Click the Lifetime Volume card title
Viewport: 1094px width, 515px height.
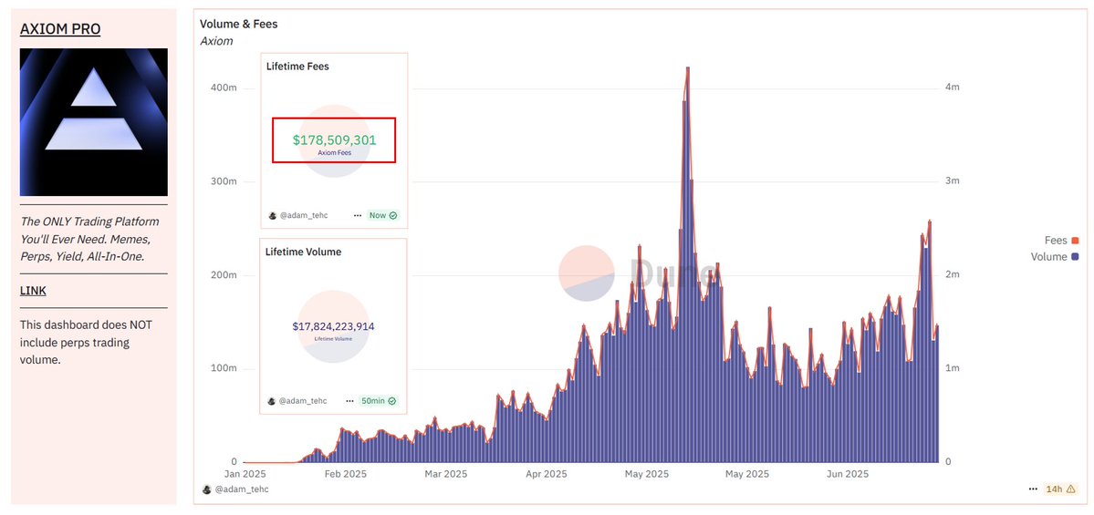[x=304, y=252]
